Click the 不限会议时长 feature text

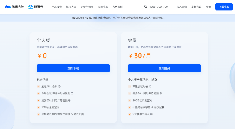[140, 87]
